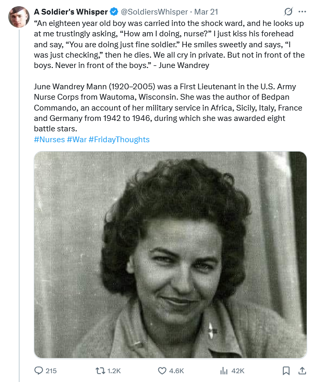316x382 pixels.
Task: Click the bar chart views icon
Action: [224, 371]
